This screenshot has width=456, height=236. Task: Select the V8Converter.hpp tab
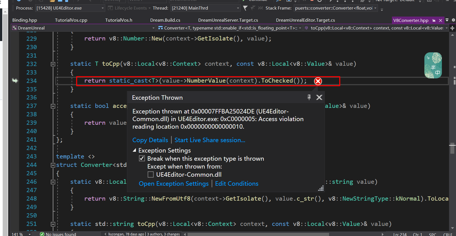click(411, 20)
